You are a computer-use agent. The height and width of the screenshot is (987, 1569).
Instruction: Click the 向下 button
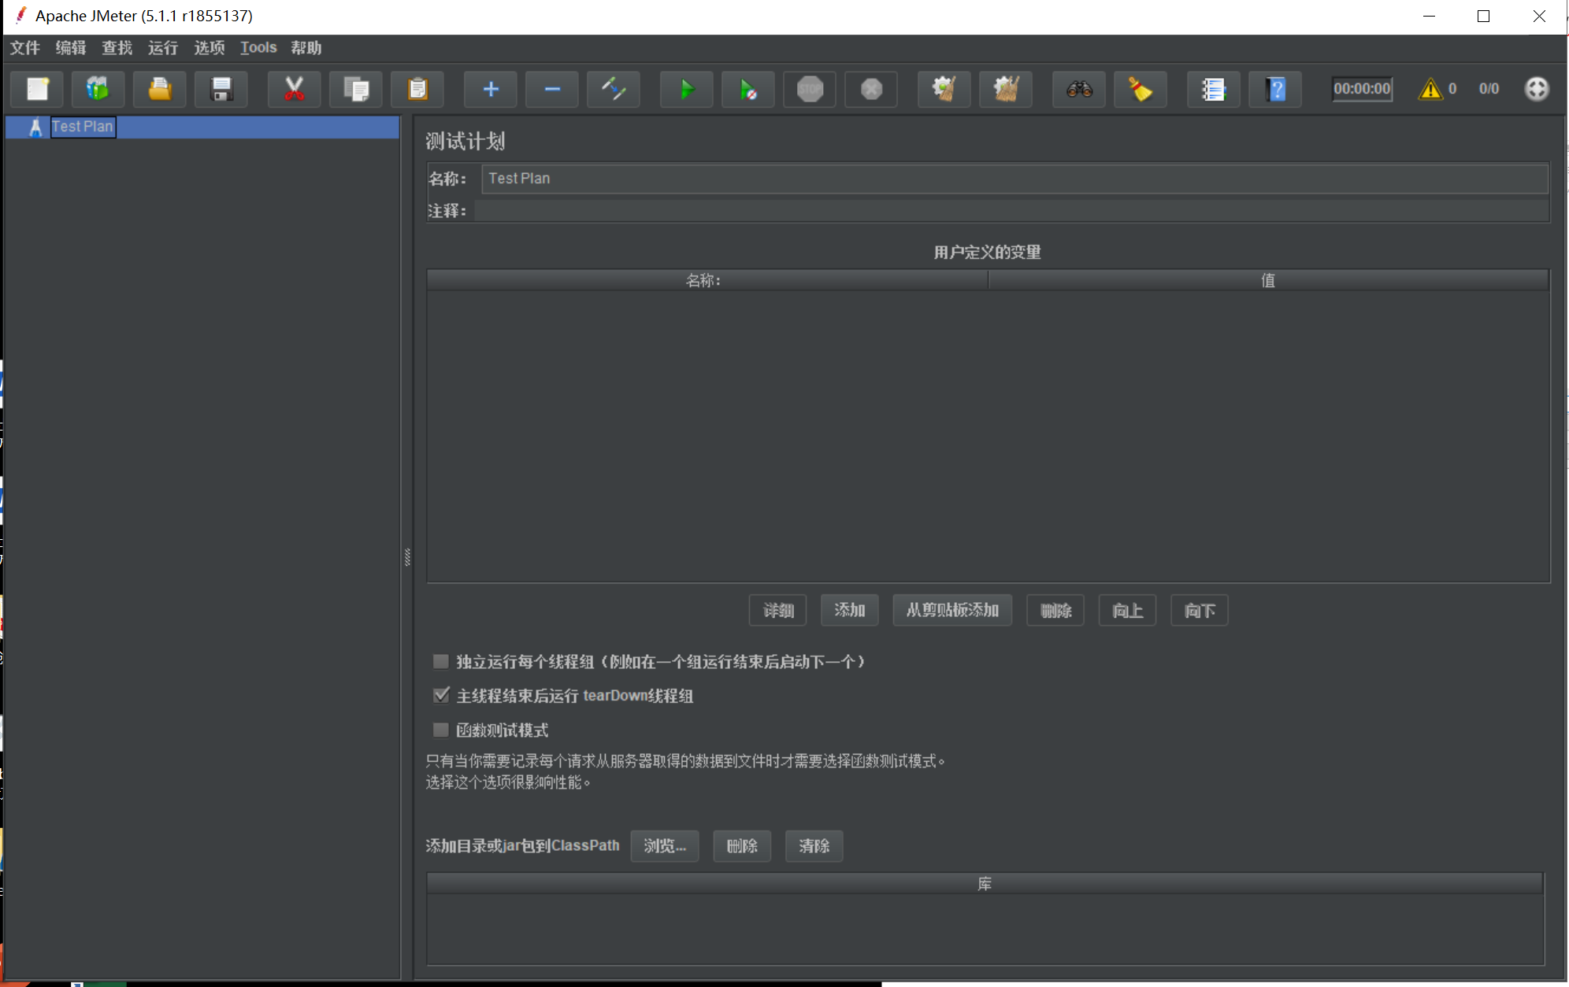(1200, 611)
